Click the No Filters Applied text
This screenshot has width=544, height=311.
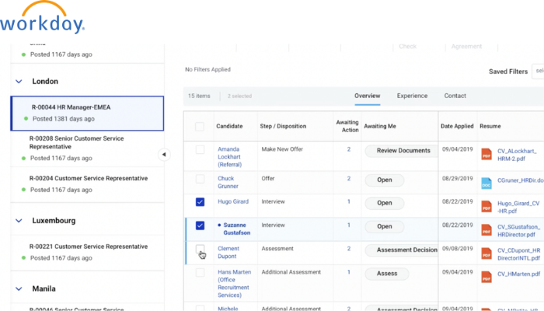(207, 69)
